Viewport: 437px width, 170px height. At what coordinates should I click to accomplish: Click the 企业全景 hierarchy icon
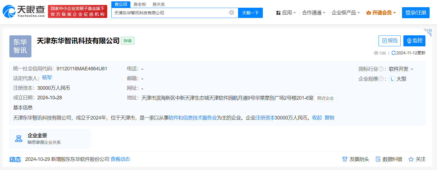pyautogui.click(x=19, y=139)
